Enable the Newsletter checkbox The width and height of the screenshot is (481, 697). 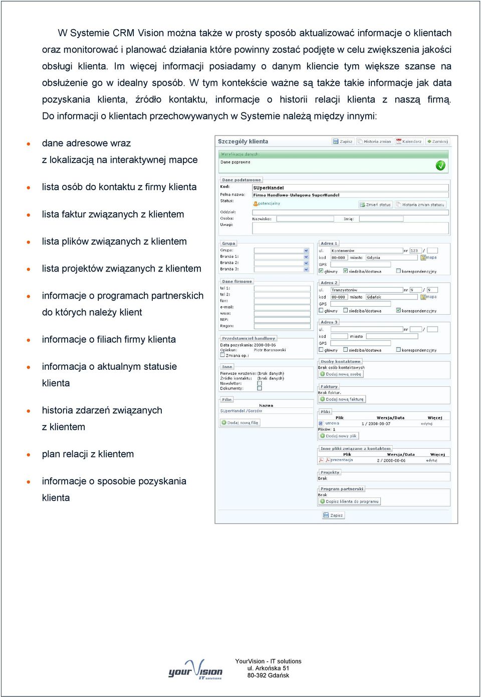260,383
